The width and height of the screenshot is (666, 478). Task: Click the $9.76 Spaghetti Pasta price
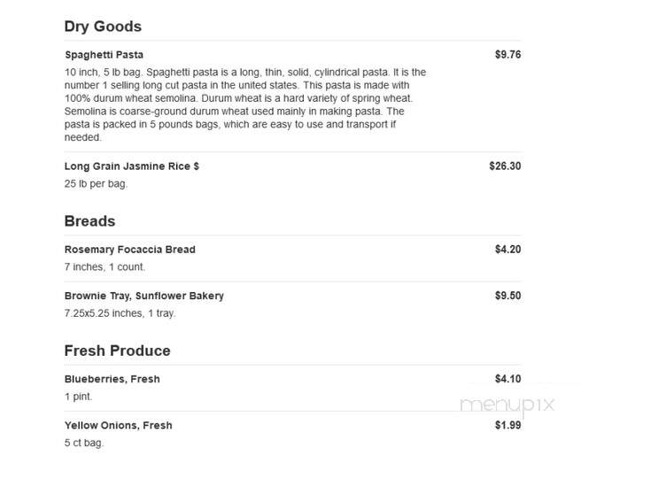point(507,54)
